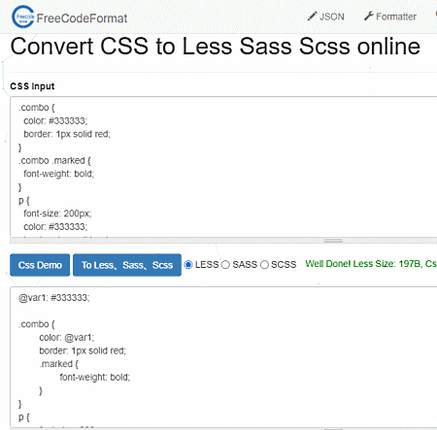Click the wrench icon beside Formatter
This screenshot has width=437, height=430.
(369, 17)
